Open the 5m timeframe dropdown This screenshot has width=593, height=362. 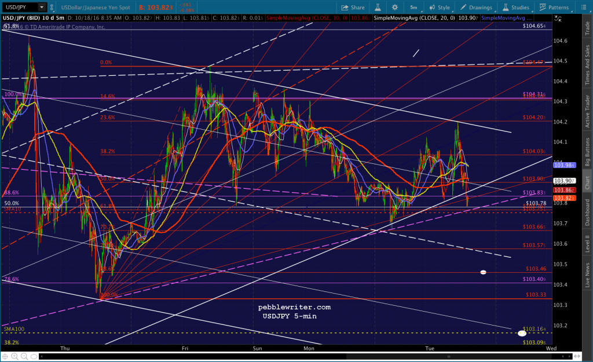tap(413, 7)
